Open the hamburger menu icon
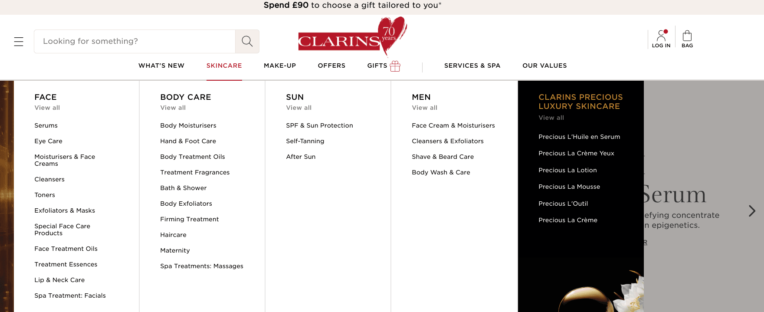The height and width of the screenshot is (312, 764). (19, 42)
